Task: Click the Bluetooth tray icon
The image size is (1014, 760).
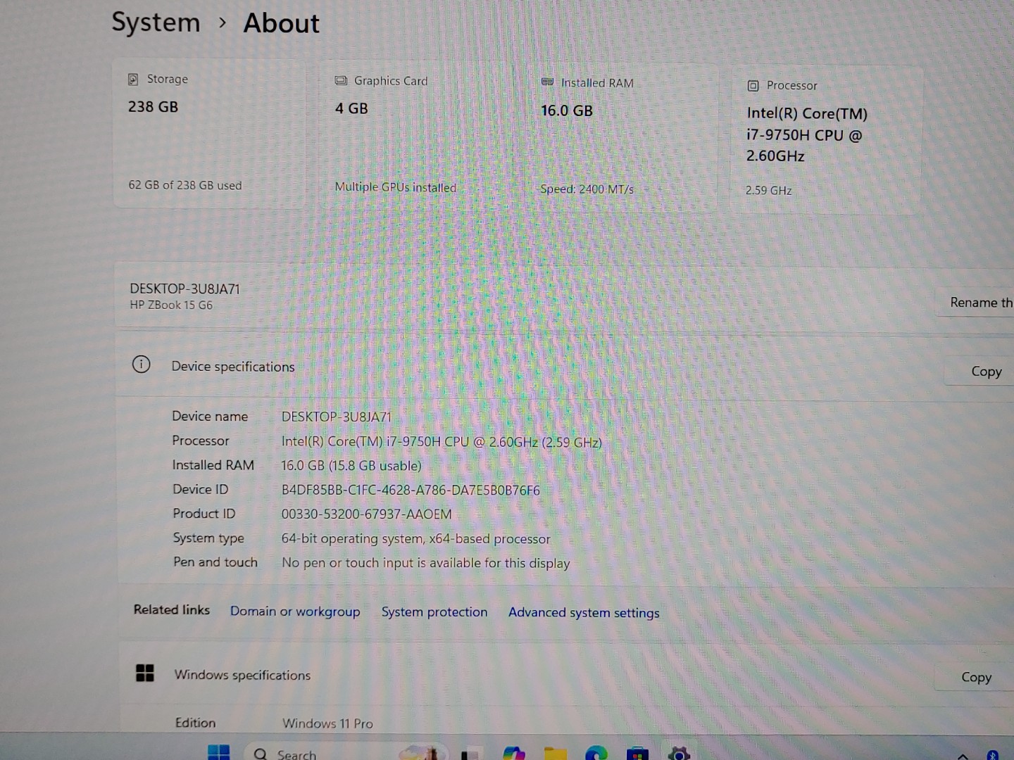Action: click(x=992, y=755)
